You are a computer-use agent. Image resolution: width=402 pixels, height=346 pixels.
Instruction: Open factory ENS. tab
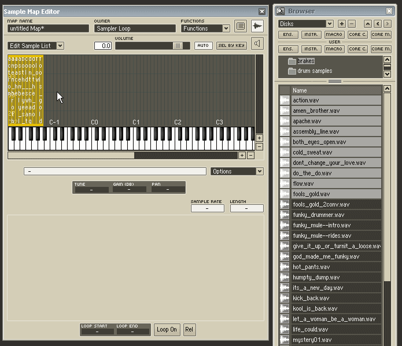tap(288, 34)
